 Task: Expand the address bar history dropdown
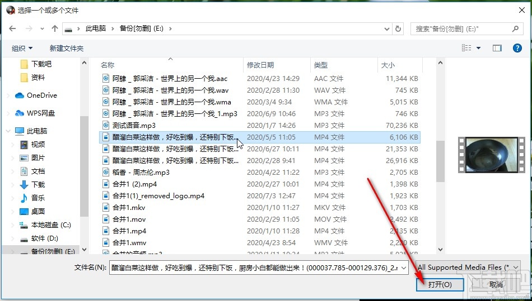pos(387,29)
